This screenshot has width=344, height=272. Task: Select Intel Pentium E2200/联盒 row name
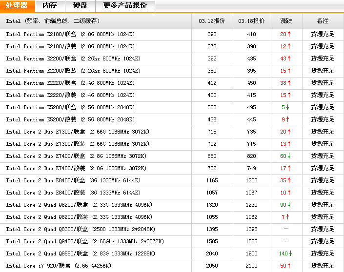(x=73, y=58)
